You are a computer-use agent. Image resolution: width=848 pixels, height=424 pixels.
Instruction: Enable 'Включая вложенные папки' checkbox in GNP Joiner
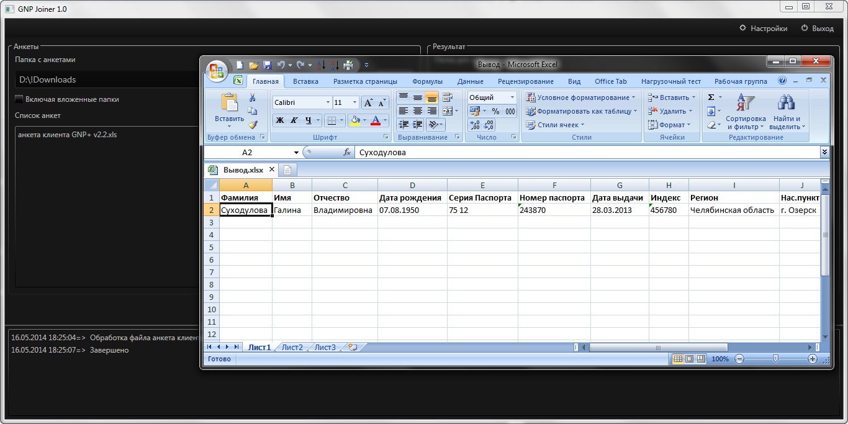(19, 99)
